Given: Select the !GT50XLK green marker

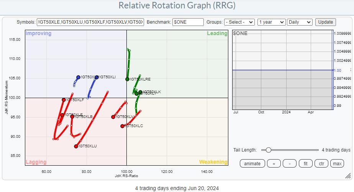Looking at the screenshot, I should [141, 92].
